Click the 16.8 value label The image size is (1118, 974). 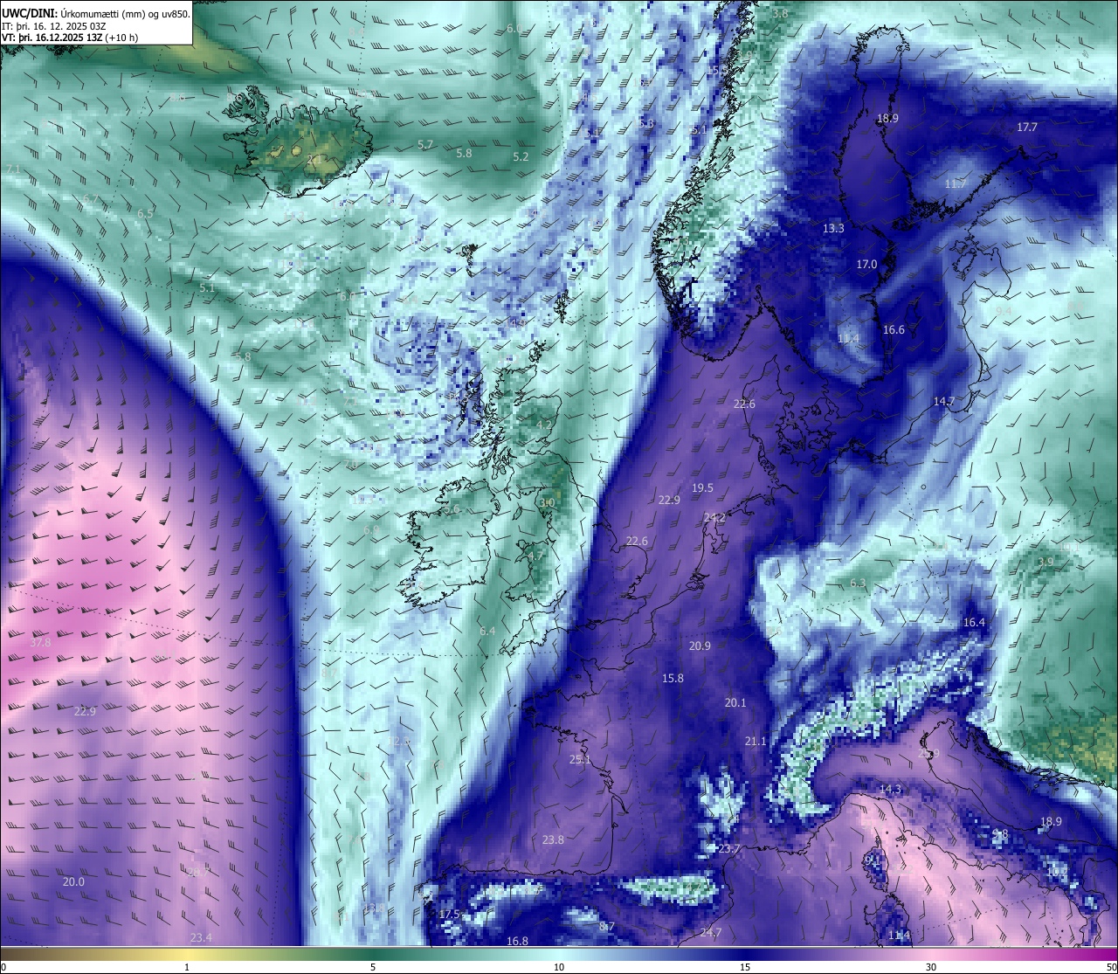point(517,941)
